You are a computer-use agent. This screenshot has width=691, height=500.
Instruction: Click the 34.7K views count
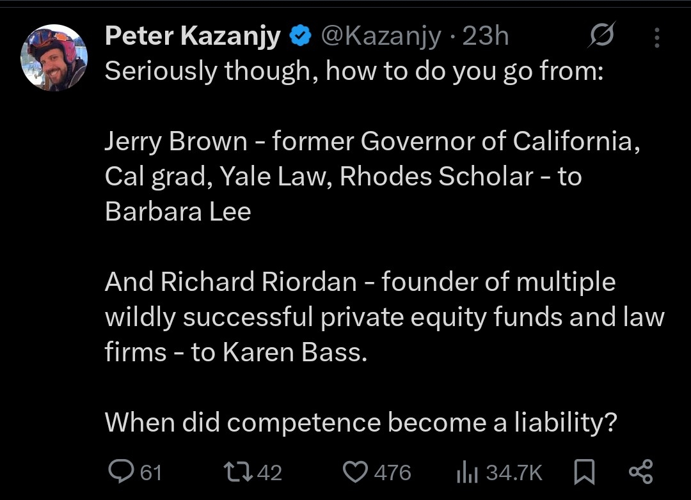coord(514,473)
